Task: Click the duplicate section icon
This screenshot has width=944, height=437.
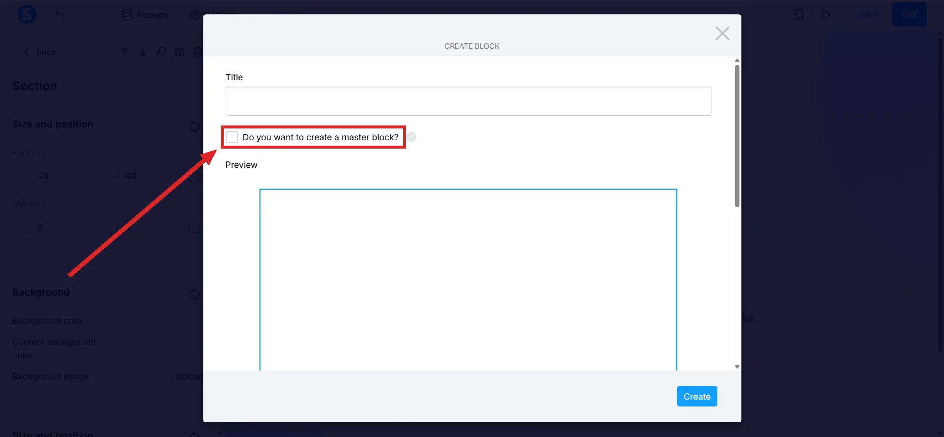Action: point(161,52)
